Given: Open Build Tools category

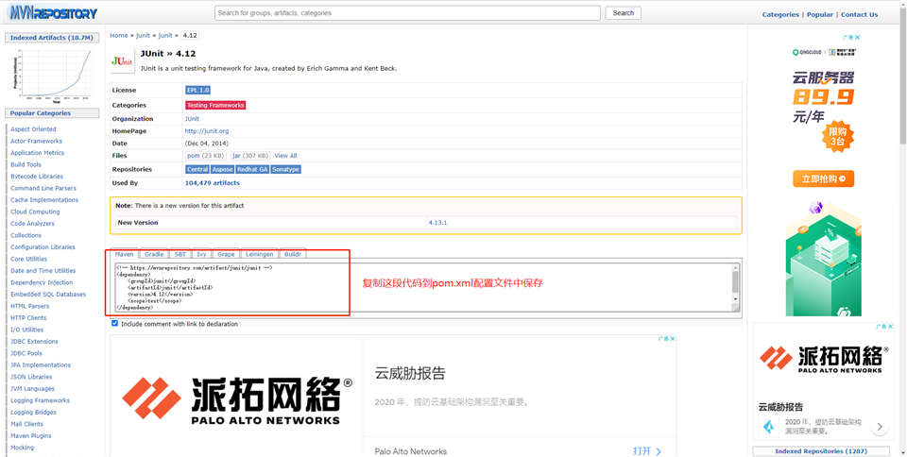Looking at the screenshot, I should click(26, 164).
